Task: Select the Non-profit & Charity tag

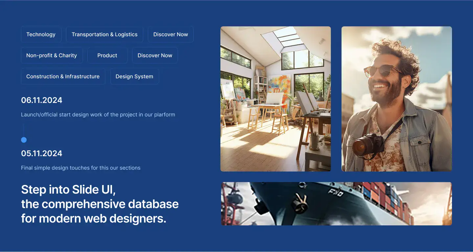Action: click(x=52, y=56)
